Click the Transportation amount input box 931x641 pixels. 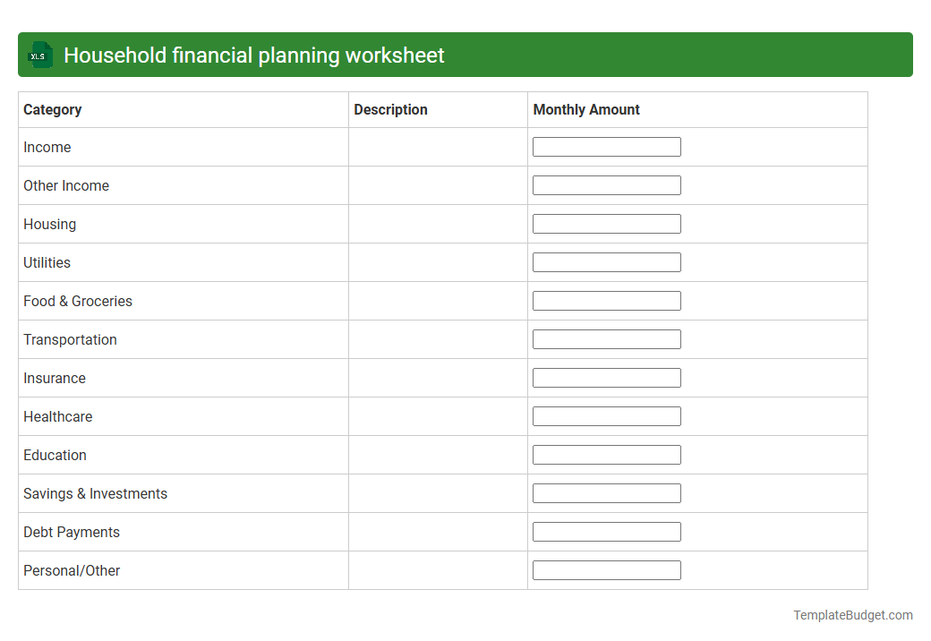click(x=606, y=338)
